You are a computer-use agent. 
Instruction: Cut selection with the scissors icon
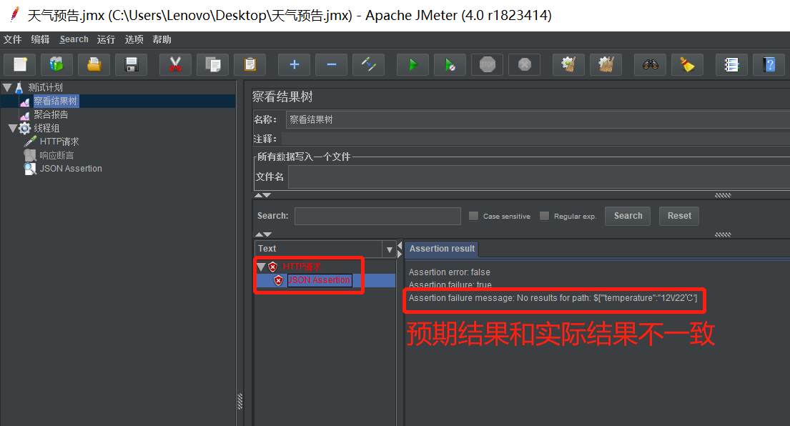click(175, 64)
